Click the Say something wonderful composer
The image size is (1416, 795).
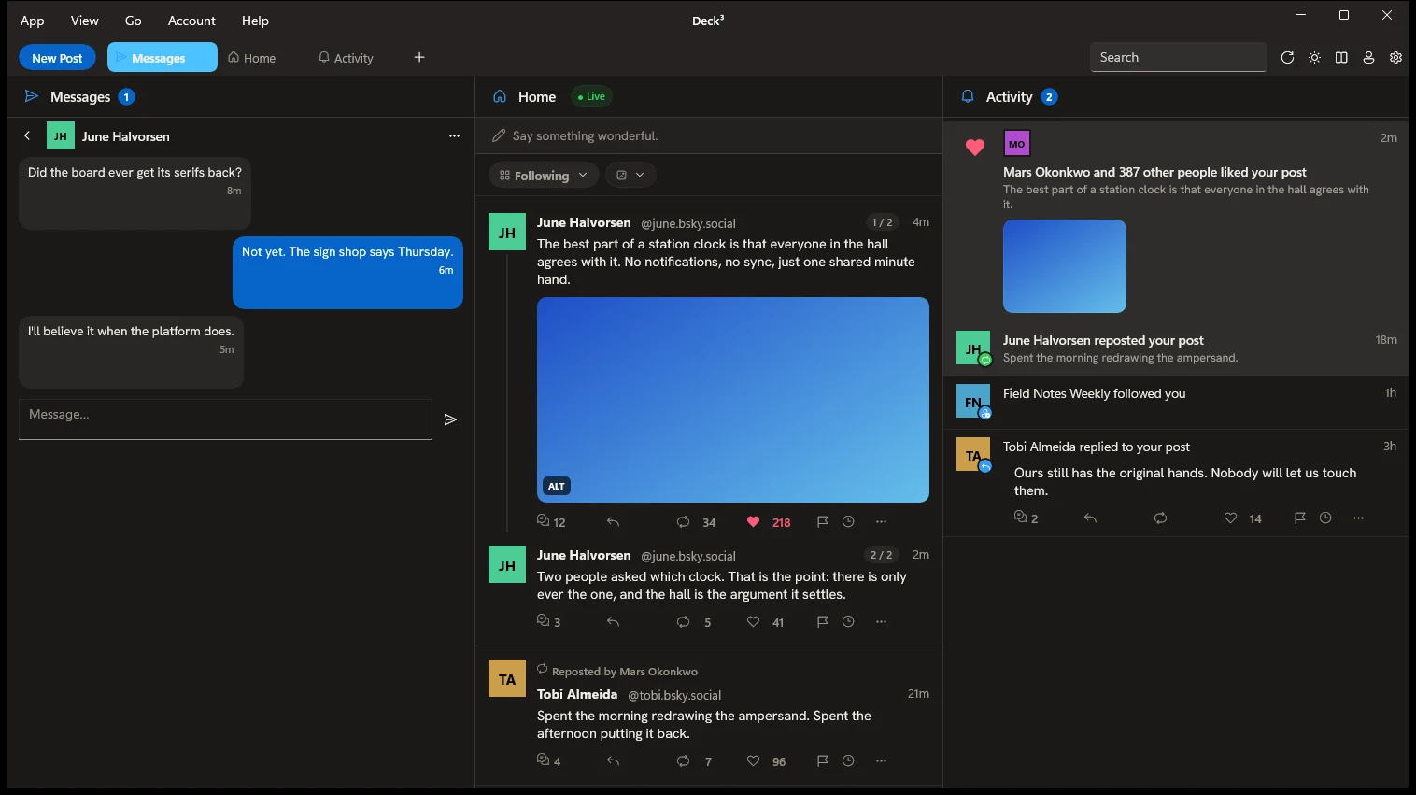point(708,135)
